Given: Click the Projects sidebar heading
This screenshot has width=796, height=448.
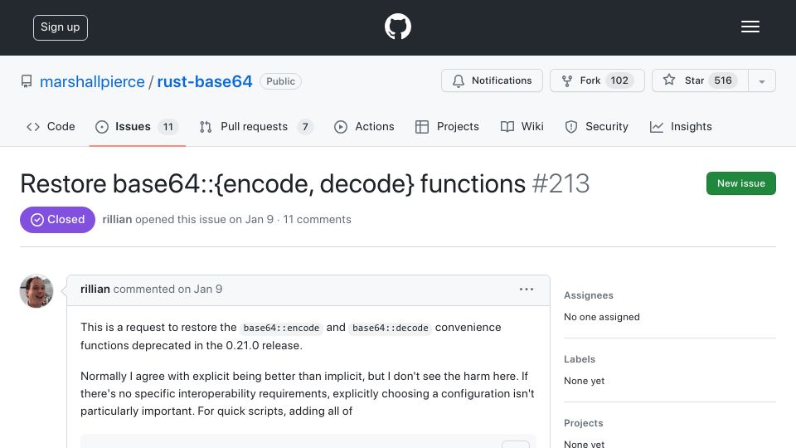Looking at the screenshot, I should click(x=583, y=423).
